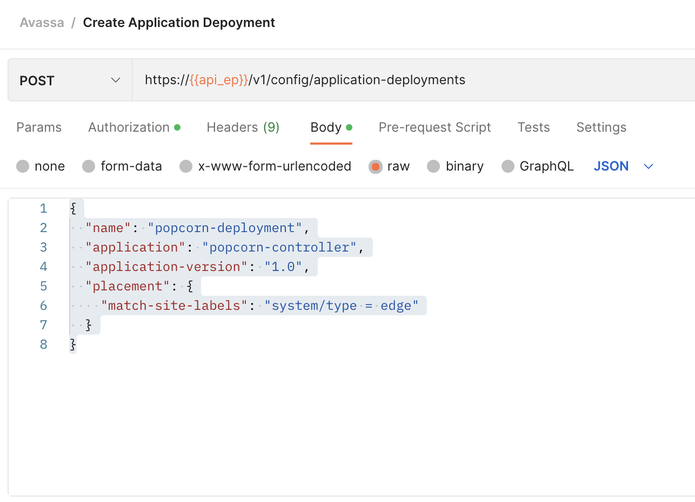
Task: Click the "1.0" version value
Action: coord(283,267)
